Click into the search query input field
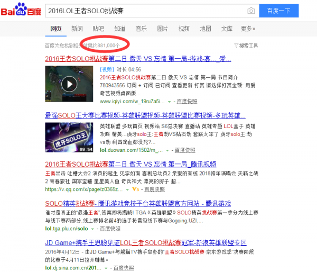The image size is (317, 272). [143, 11]
